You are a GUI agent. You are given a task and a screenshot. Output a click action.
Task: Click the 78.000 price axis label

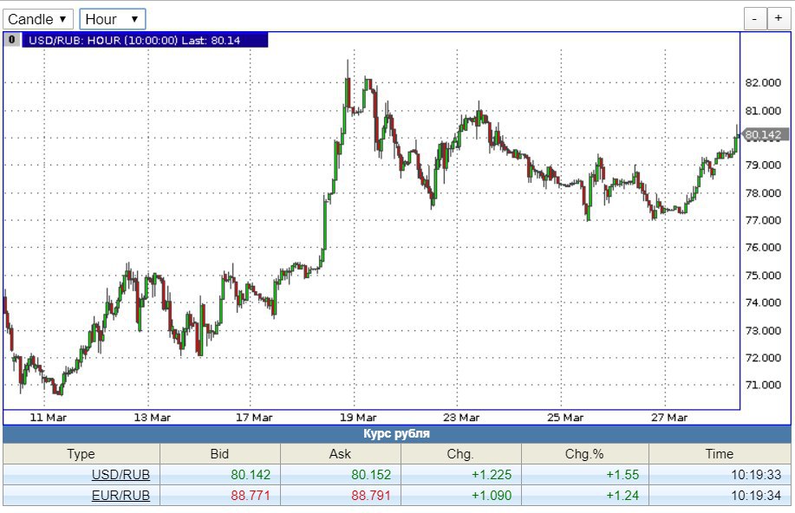tap(763, 193)
